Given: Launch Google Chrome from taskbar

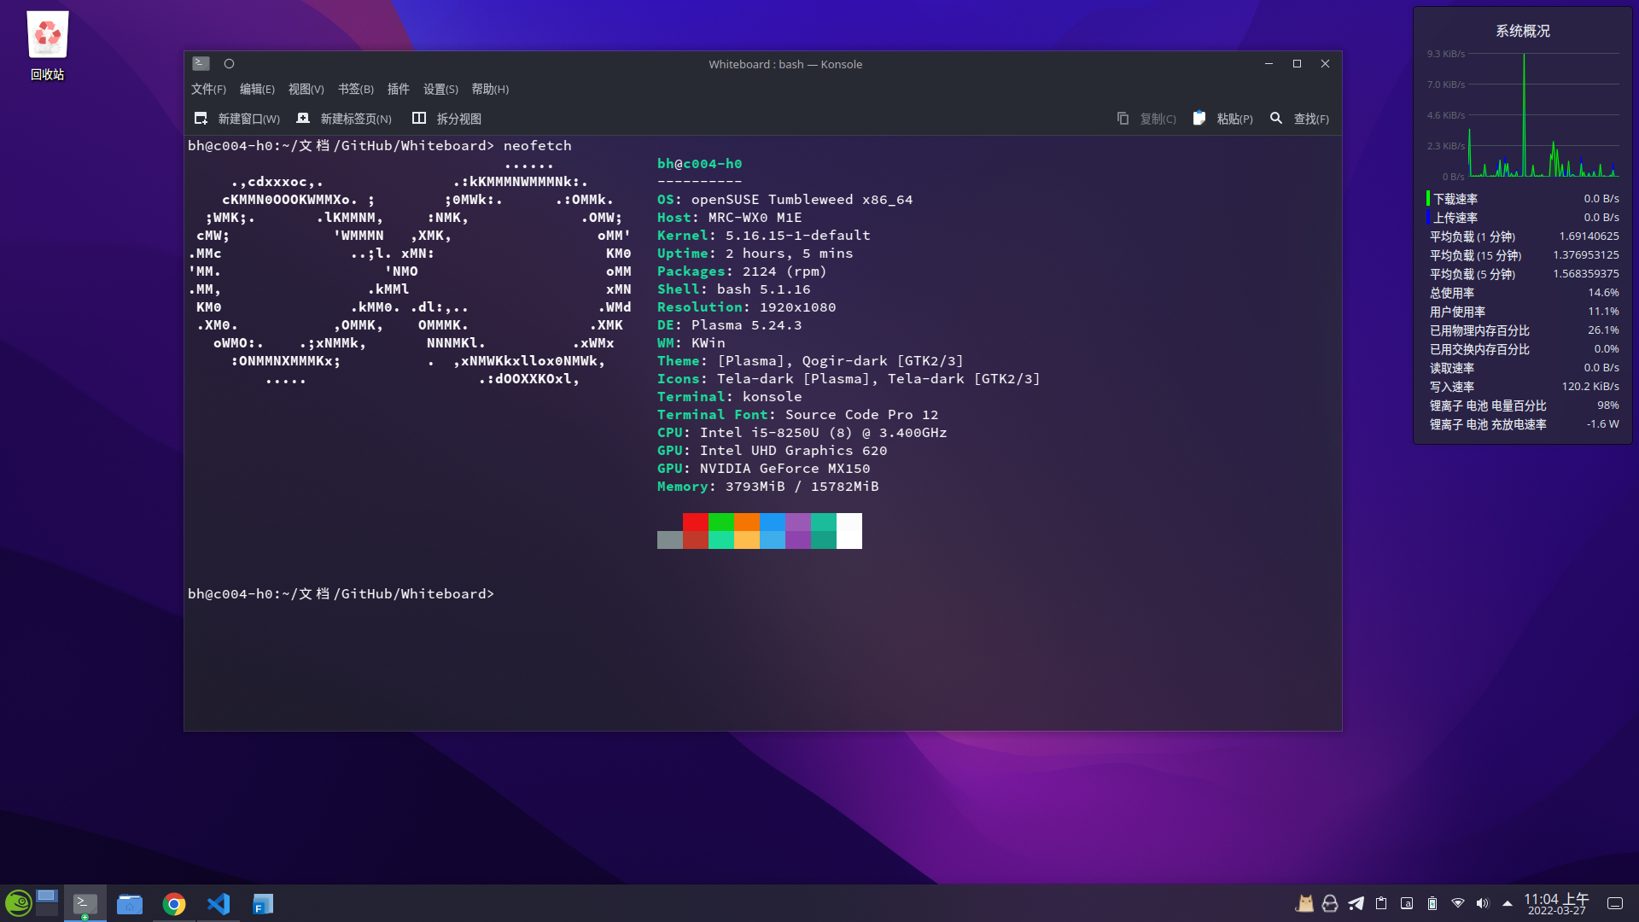Looking at the screenshot, I should (174, 903).
